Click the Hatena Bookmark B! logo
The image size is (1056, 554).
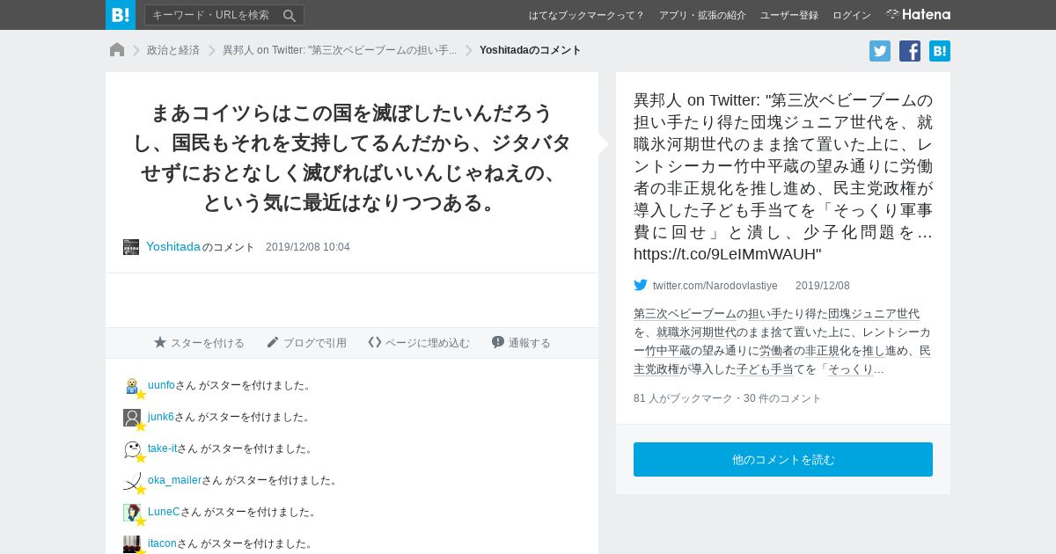click(121, 15)
